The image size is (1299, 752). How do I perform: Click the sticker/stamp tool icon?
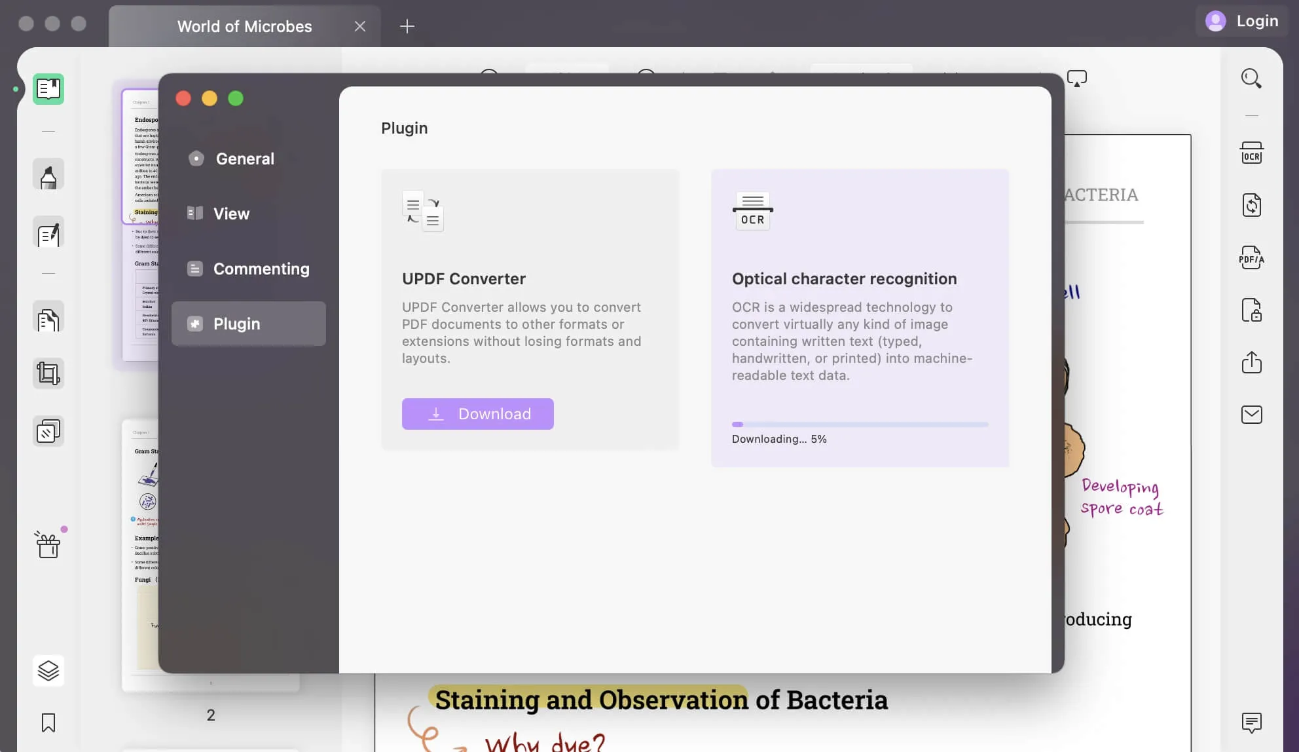(48, 433)
